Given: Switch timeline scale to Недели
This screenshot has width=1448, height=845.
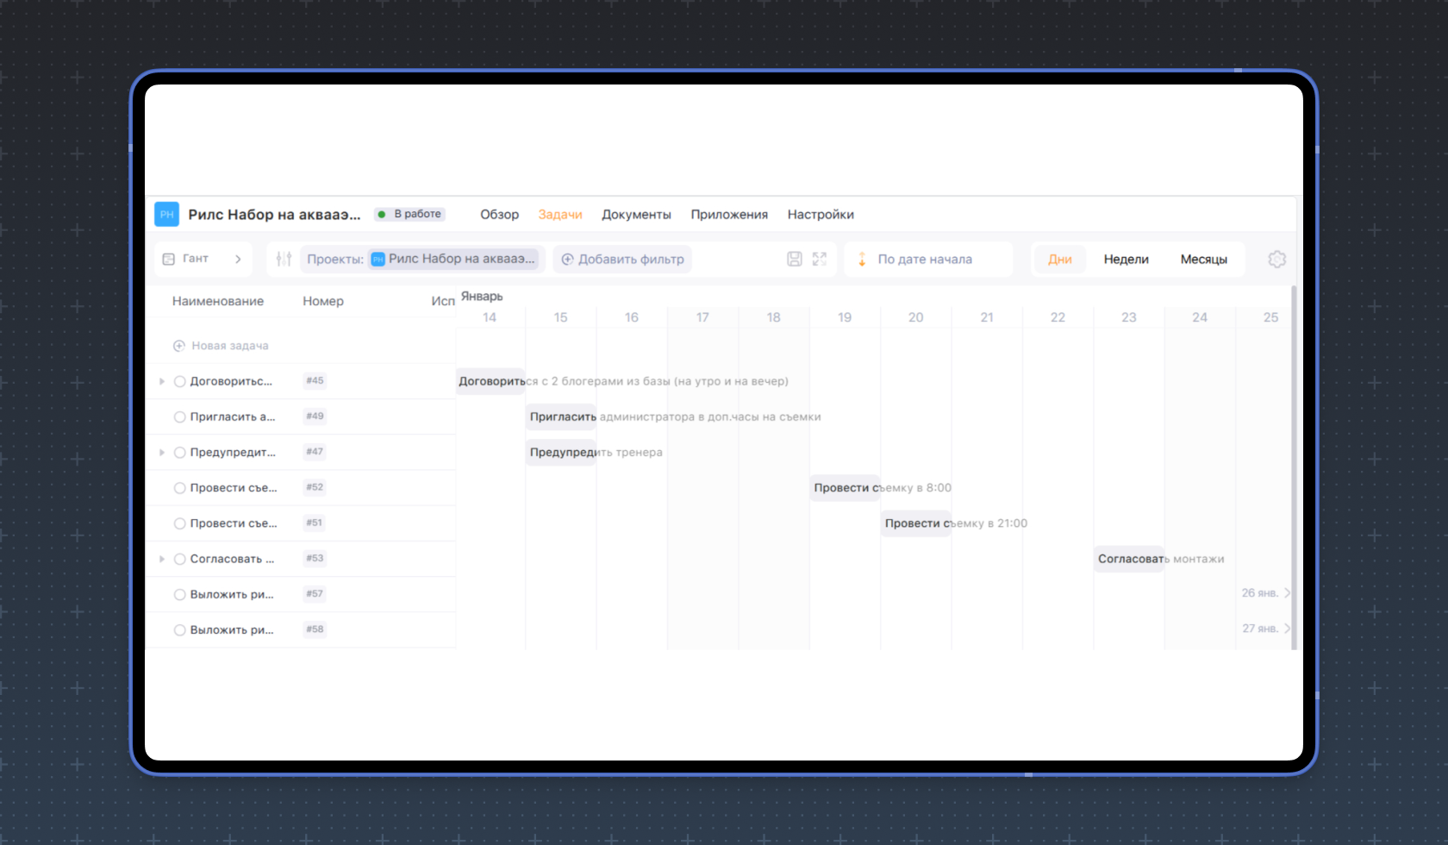Looking at the screenshot, I should coord(1126,259).
